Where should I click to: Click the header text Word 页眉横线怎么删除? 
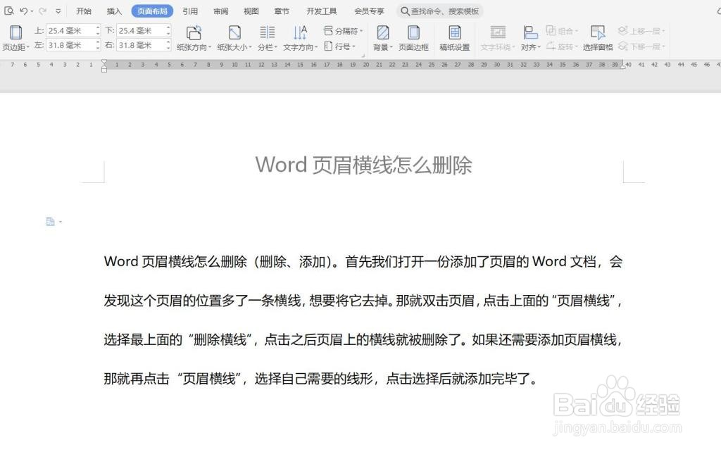[x=364, y=165]
